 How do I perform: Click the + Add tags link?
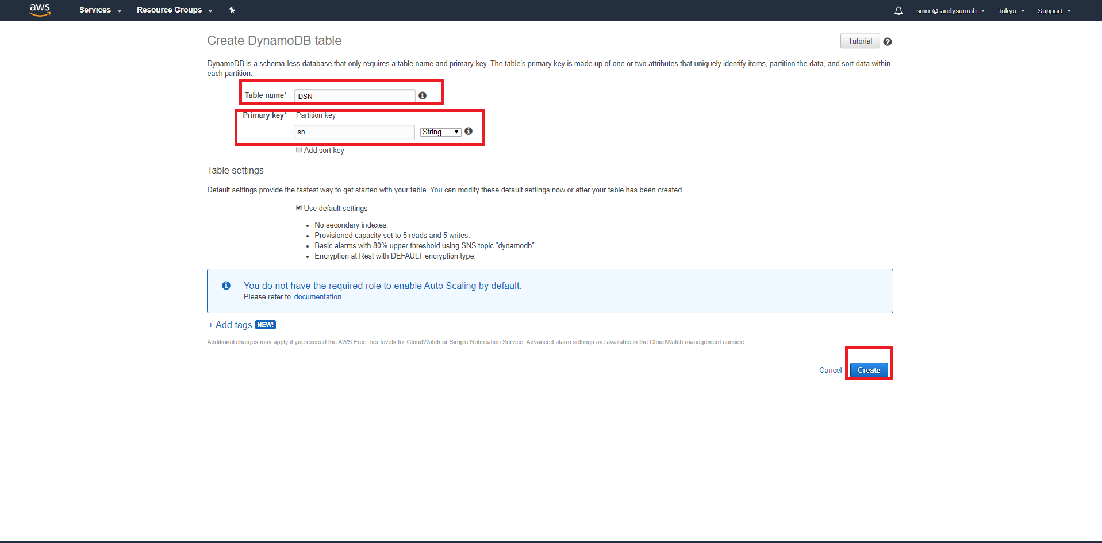point(230,325)
